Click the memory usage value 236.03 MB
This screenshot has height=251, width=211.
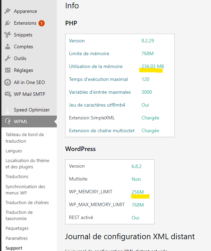(153, 66)
